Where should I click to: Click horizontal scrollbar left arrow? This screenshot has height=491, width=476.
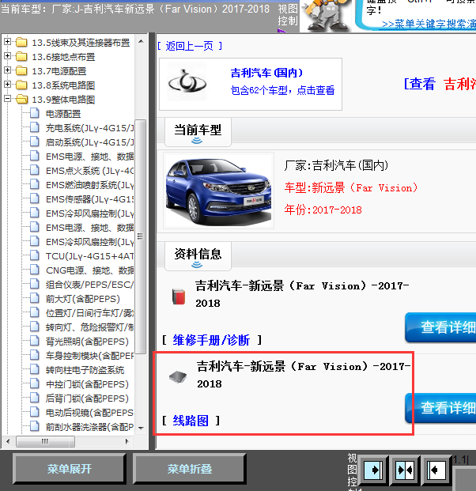pyautogui.click(x=8, y=441)
